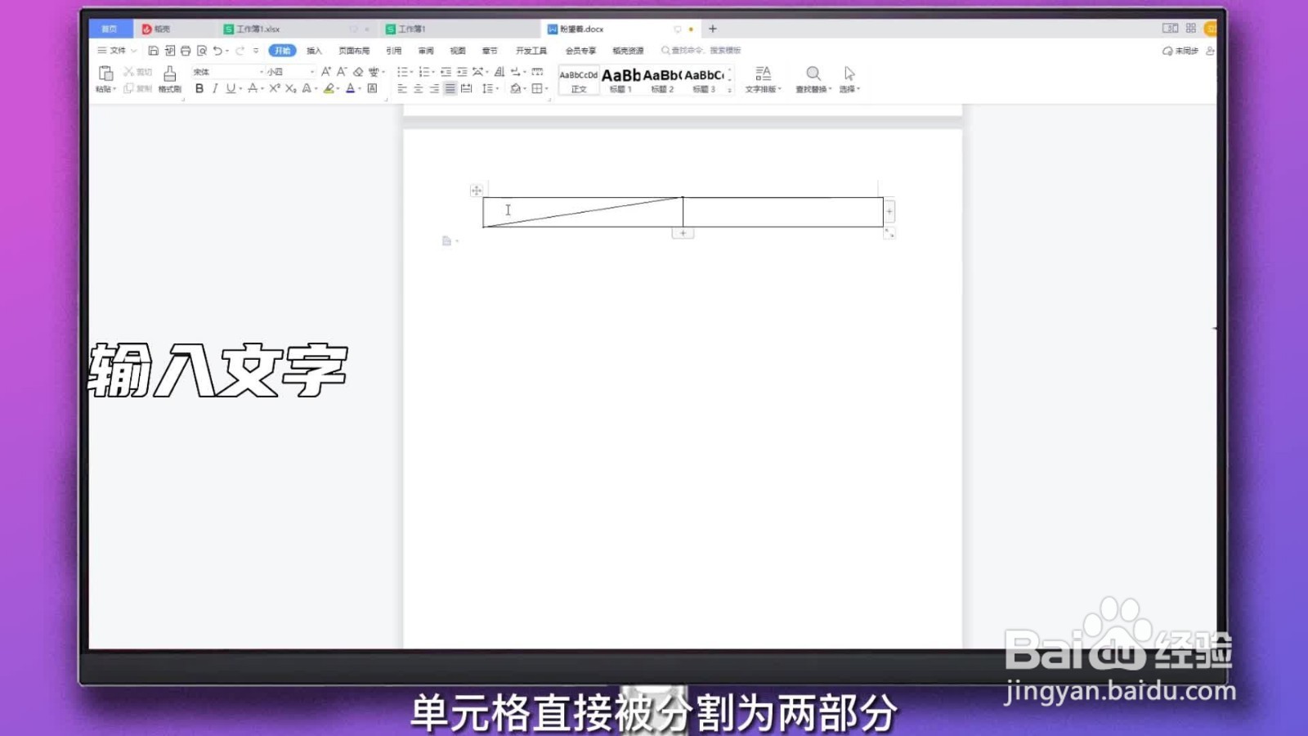Apply the 标题 1 heading style
This screenshot has width=1308, height=736.
(x=620, y=79)
